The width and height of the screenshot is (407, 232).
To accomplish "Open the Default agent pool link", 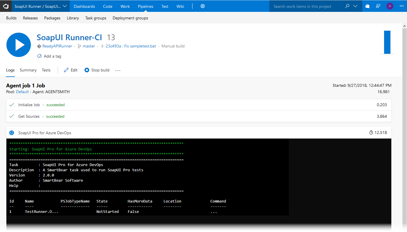I will (x=22, y=92).
